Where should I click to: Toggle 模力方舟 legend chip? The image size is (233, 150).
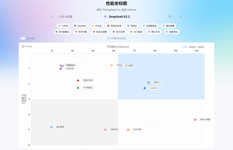(x=154, y=32)
